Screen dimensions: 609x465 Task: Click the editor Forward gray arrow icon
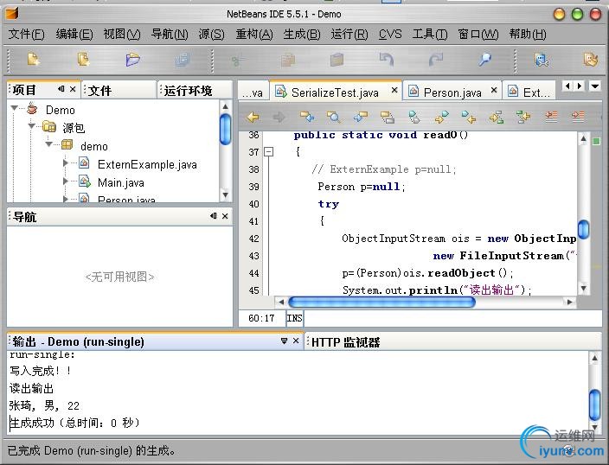pos(279,117)
